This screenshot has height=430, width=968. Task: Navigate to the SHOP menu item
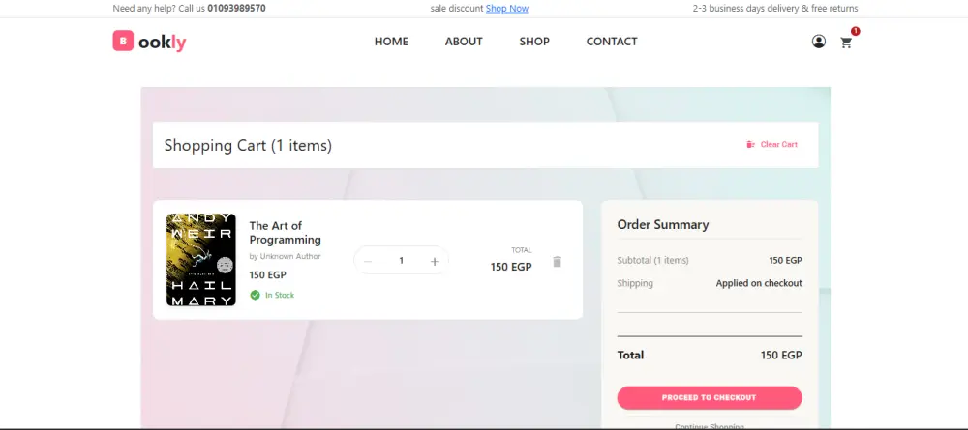(534, 42)
